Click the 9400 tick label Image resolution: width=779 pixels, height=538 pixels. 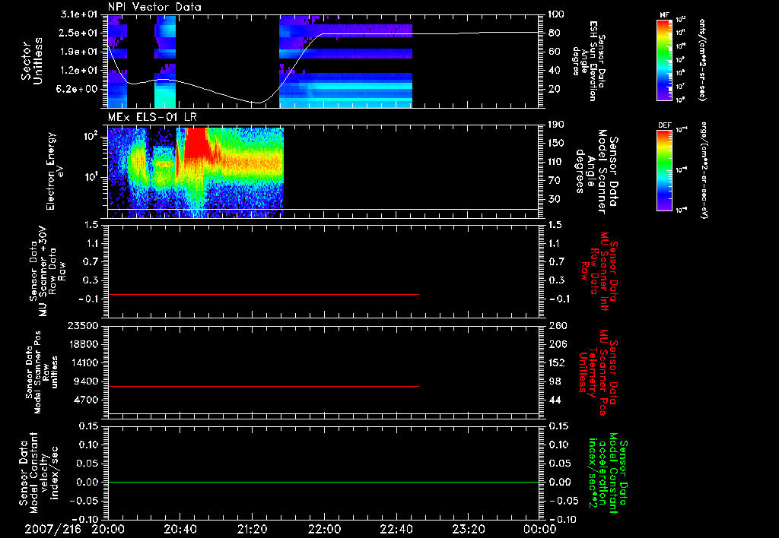coord(87,381)
